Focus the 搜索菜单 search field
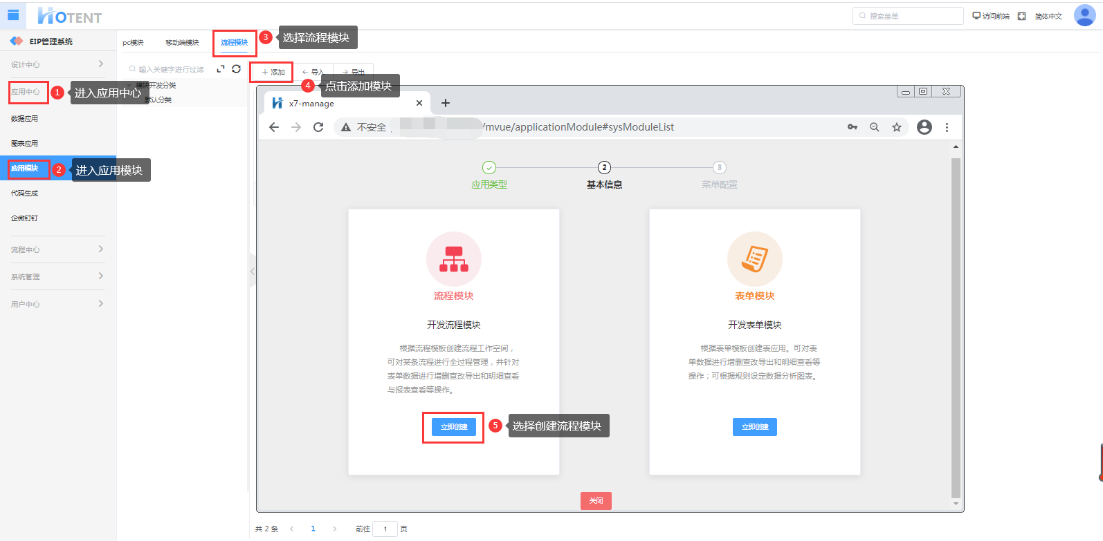 pos(908,16)
